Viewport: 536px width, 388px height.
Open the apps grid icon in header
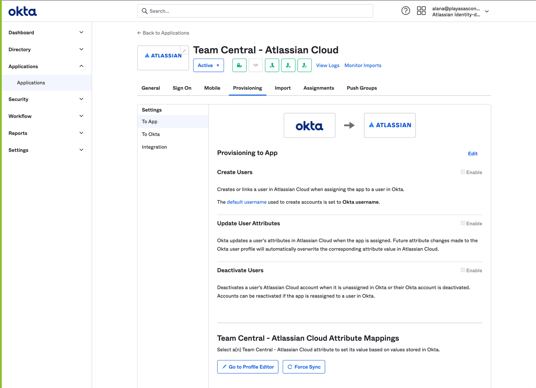tap(421, 11)
